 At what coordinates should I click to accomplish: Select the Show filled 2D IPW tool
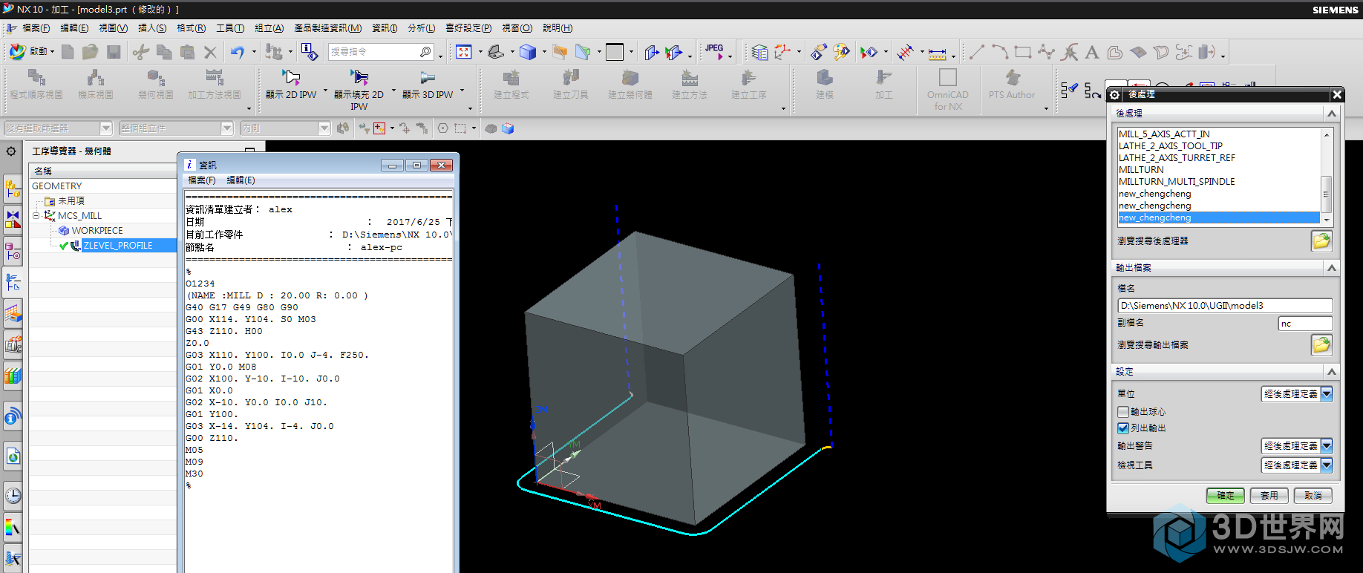click(359, 90)
